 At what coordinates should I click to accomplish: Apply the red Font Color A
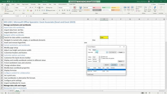pyautogui.click(x=31, y=10)
